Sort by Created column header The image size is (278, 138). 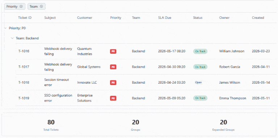258,18
